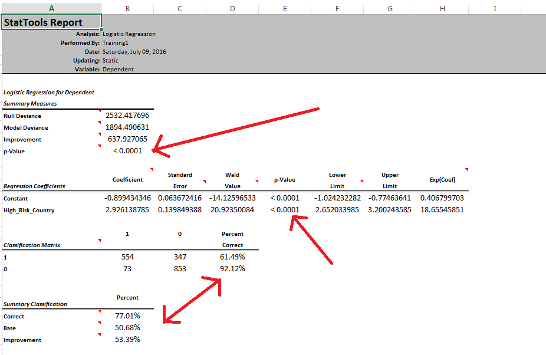Click the summary p-Value < 0.0001 cell

pos(127,151)
